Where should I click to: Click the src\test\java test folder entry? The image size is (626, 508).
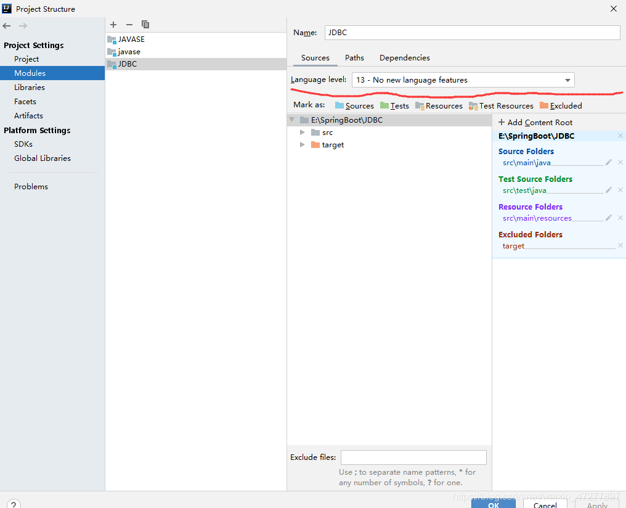click(x=524, y=190)
